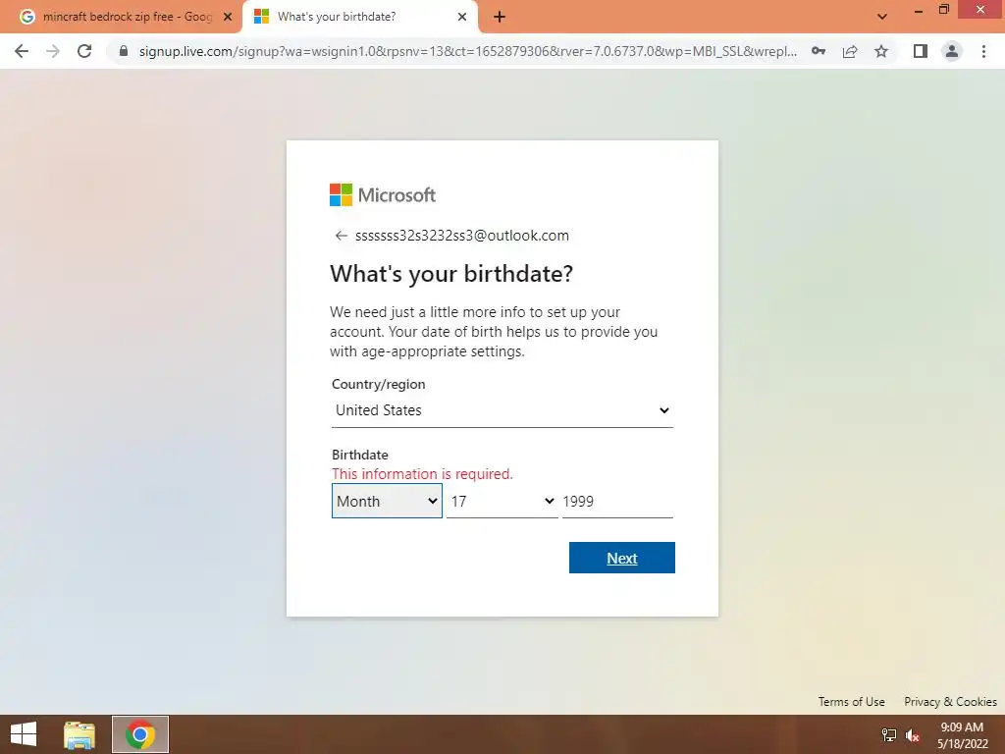This screenshot has width=1005, height=754.
Task: Open saved passwords key icon
Action: pos(818,51)
